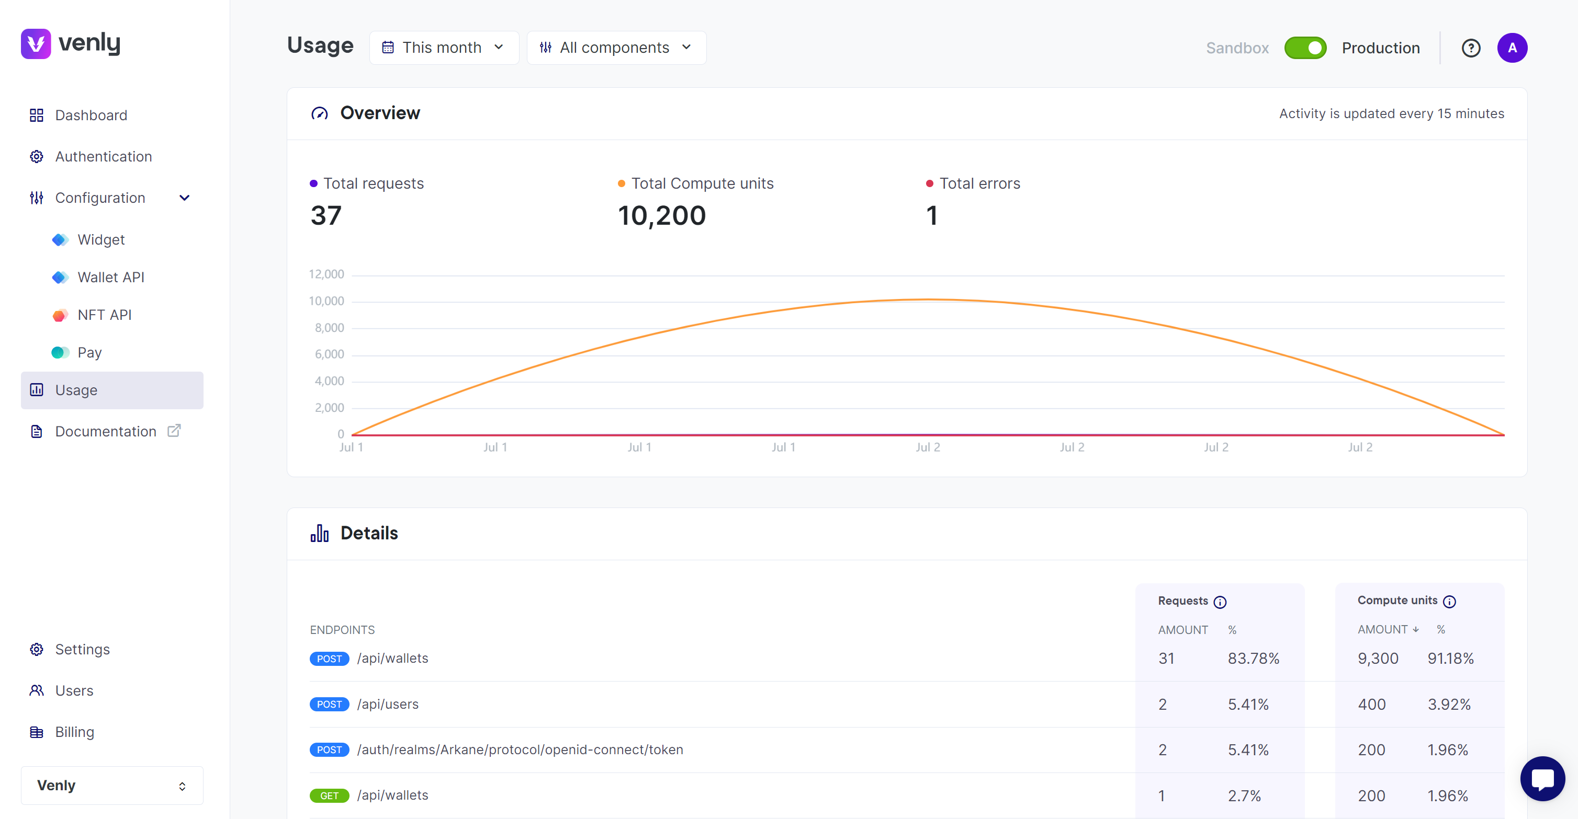Click the Widget diamond icon
The image size is (1578, 819).
[60, 239]
